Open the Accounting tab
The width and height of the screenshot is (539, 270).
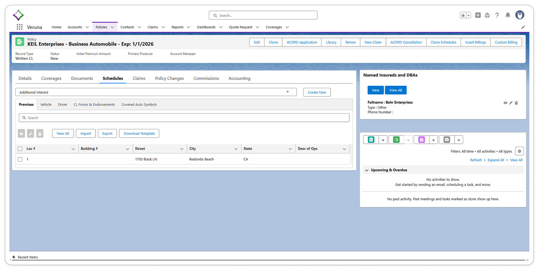pos(239,78)
